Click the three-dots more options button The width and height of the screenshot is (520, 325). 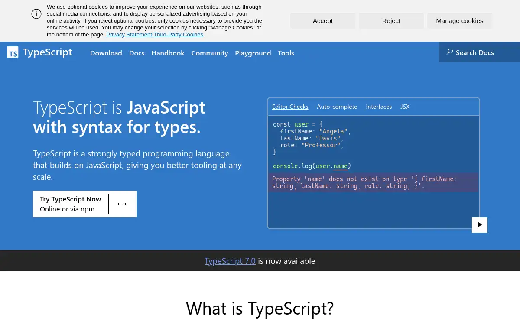click(x=123, y=204)
